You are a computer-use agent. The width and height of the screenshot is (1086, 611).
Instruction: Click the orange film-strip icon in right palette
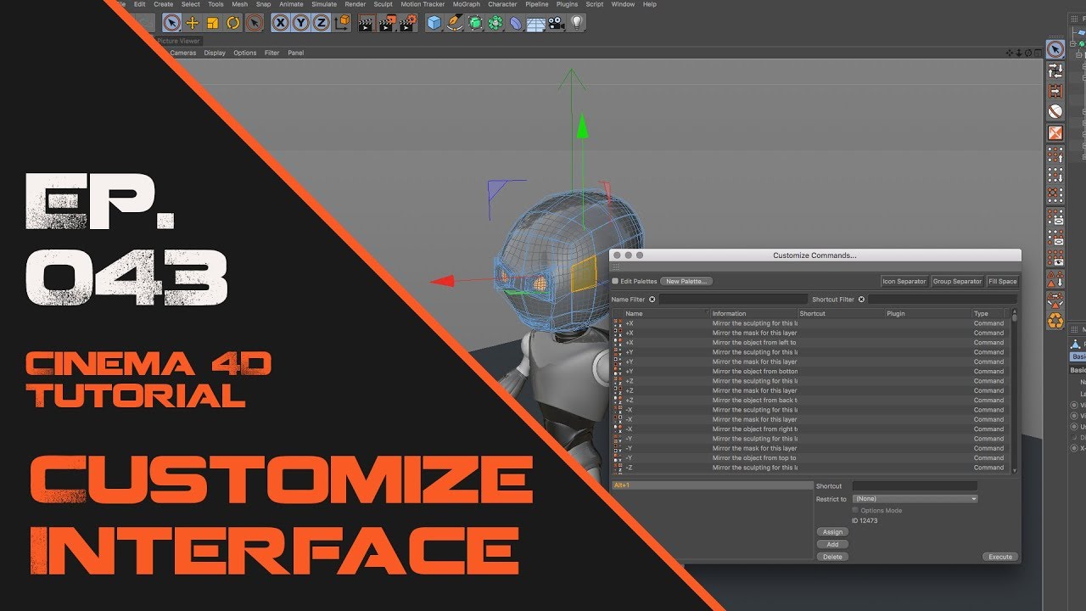pyautogui.click(x=1055, y=91)
